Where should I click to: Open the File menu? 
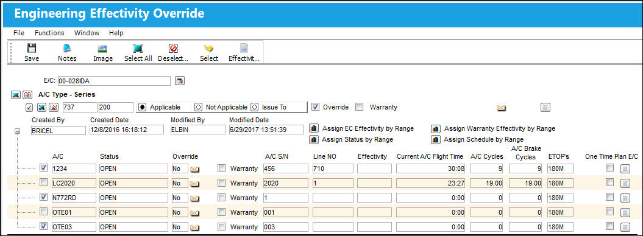click(19, 33)
